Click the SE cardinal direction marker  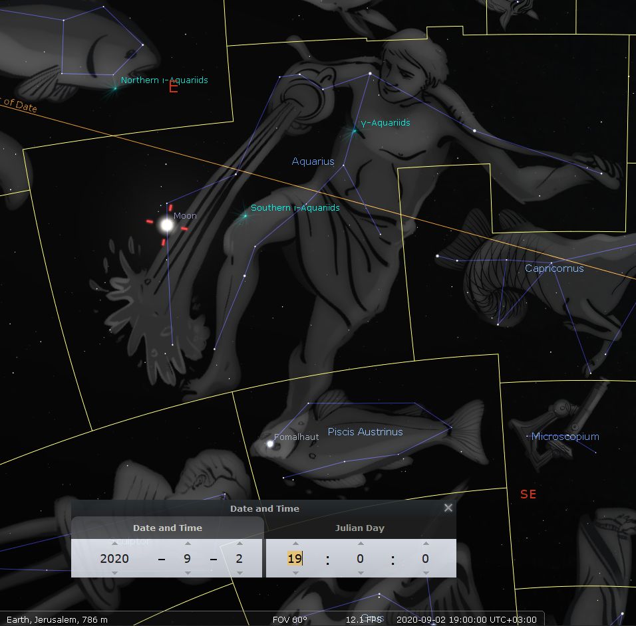[528, 494]
